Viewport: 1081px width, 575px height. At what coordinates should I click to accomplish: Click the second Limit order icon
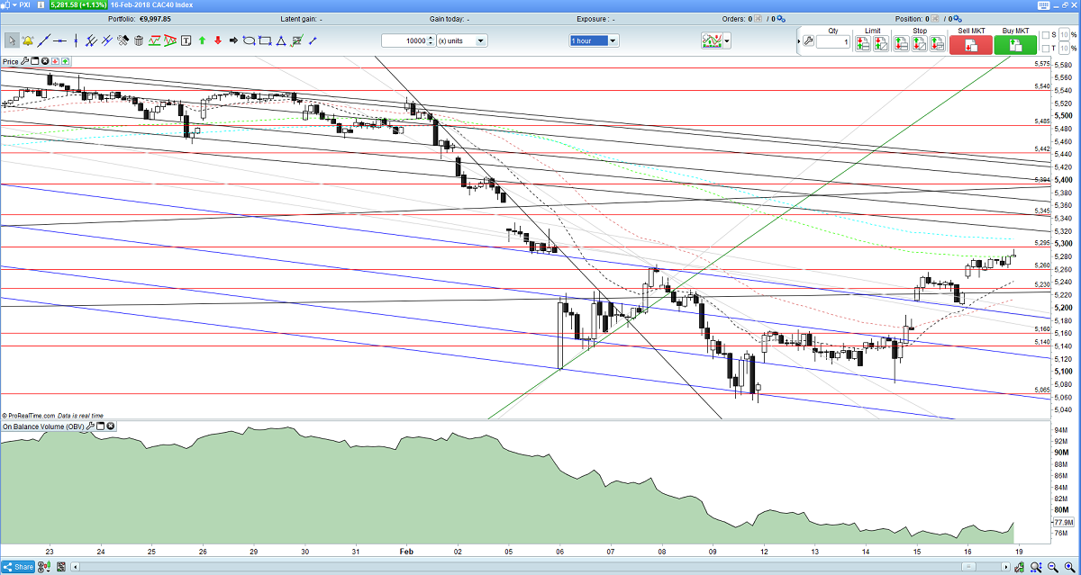(881, 43)
